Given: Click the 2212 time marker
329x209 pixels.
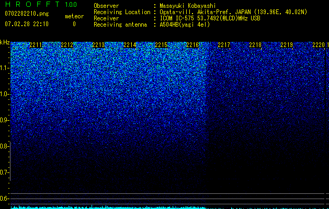Looking at the screenshot, I should [67, 45].
